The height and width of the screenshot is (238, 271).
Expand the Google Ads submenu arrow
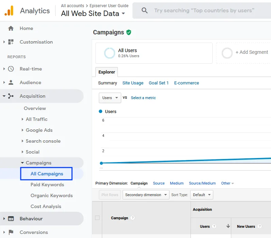point(22,130)
